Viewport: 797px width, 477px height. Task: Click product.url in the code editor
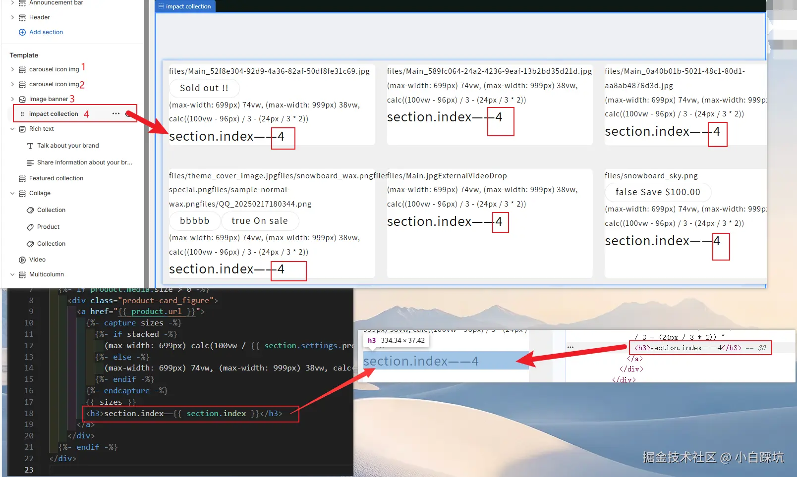point(156,312)
